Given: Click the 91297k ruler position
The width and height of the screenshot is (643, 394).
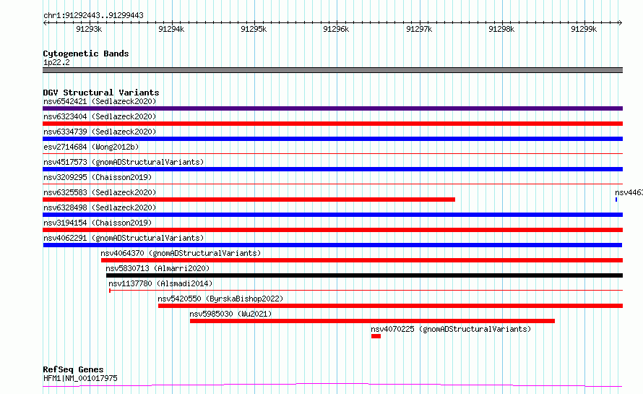Looking at the screenshot, I should click(419, 29).
